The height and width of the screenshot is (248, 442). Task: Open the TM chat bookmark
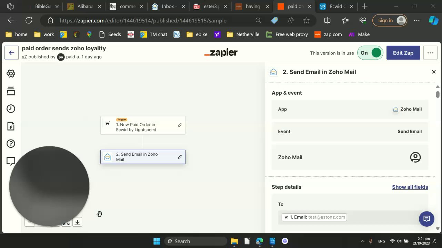(154, 34)
